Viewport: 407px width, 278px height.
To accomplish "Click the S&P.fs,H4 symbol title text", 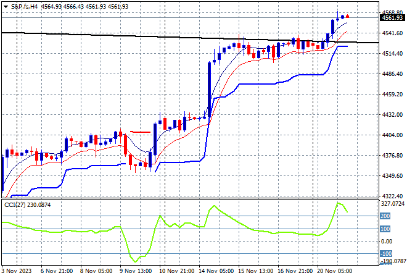I will [x=25, y=7].
